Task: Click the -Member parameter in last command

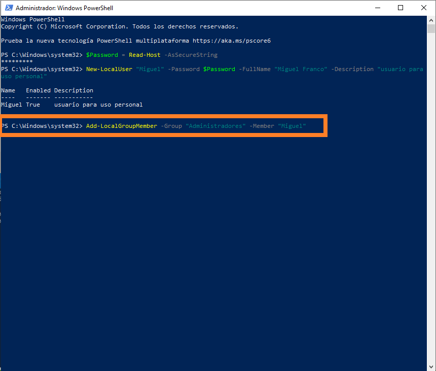Action: coord(262,126)
